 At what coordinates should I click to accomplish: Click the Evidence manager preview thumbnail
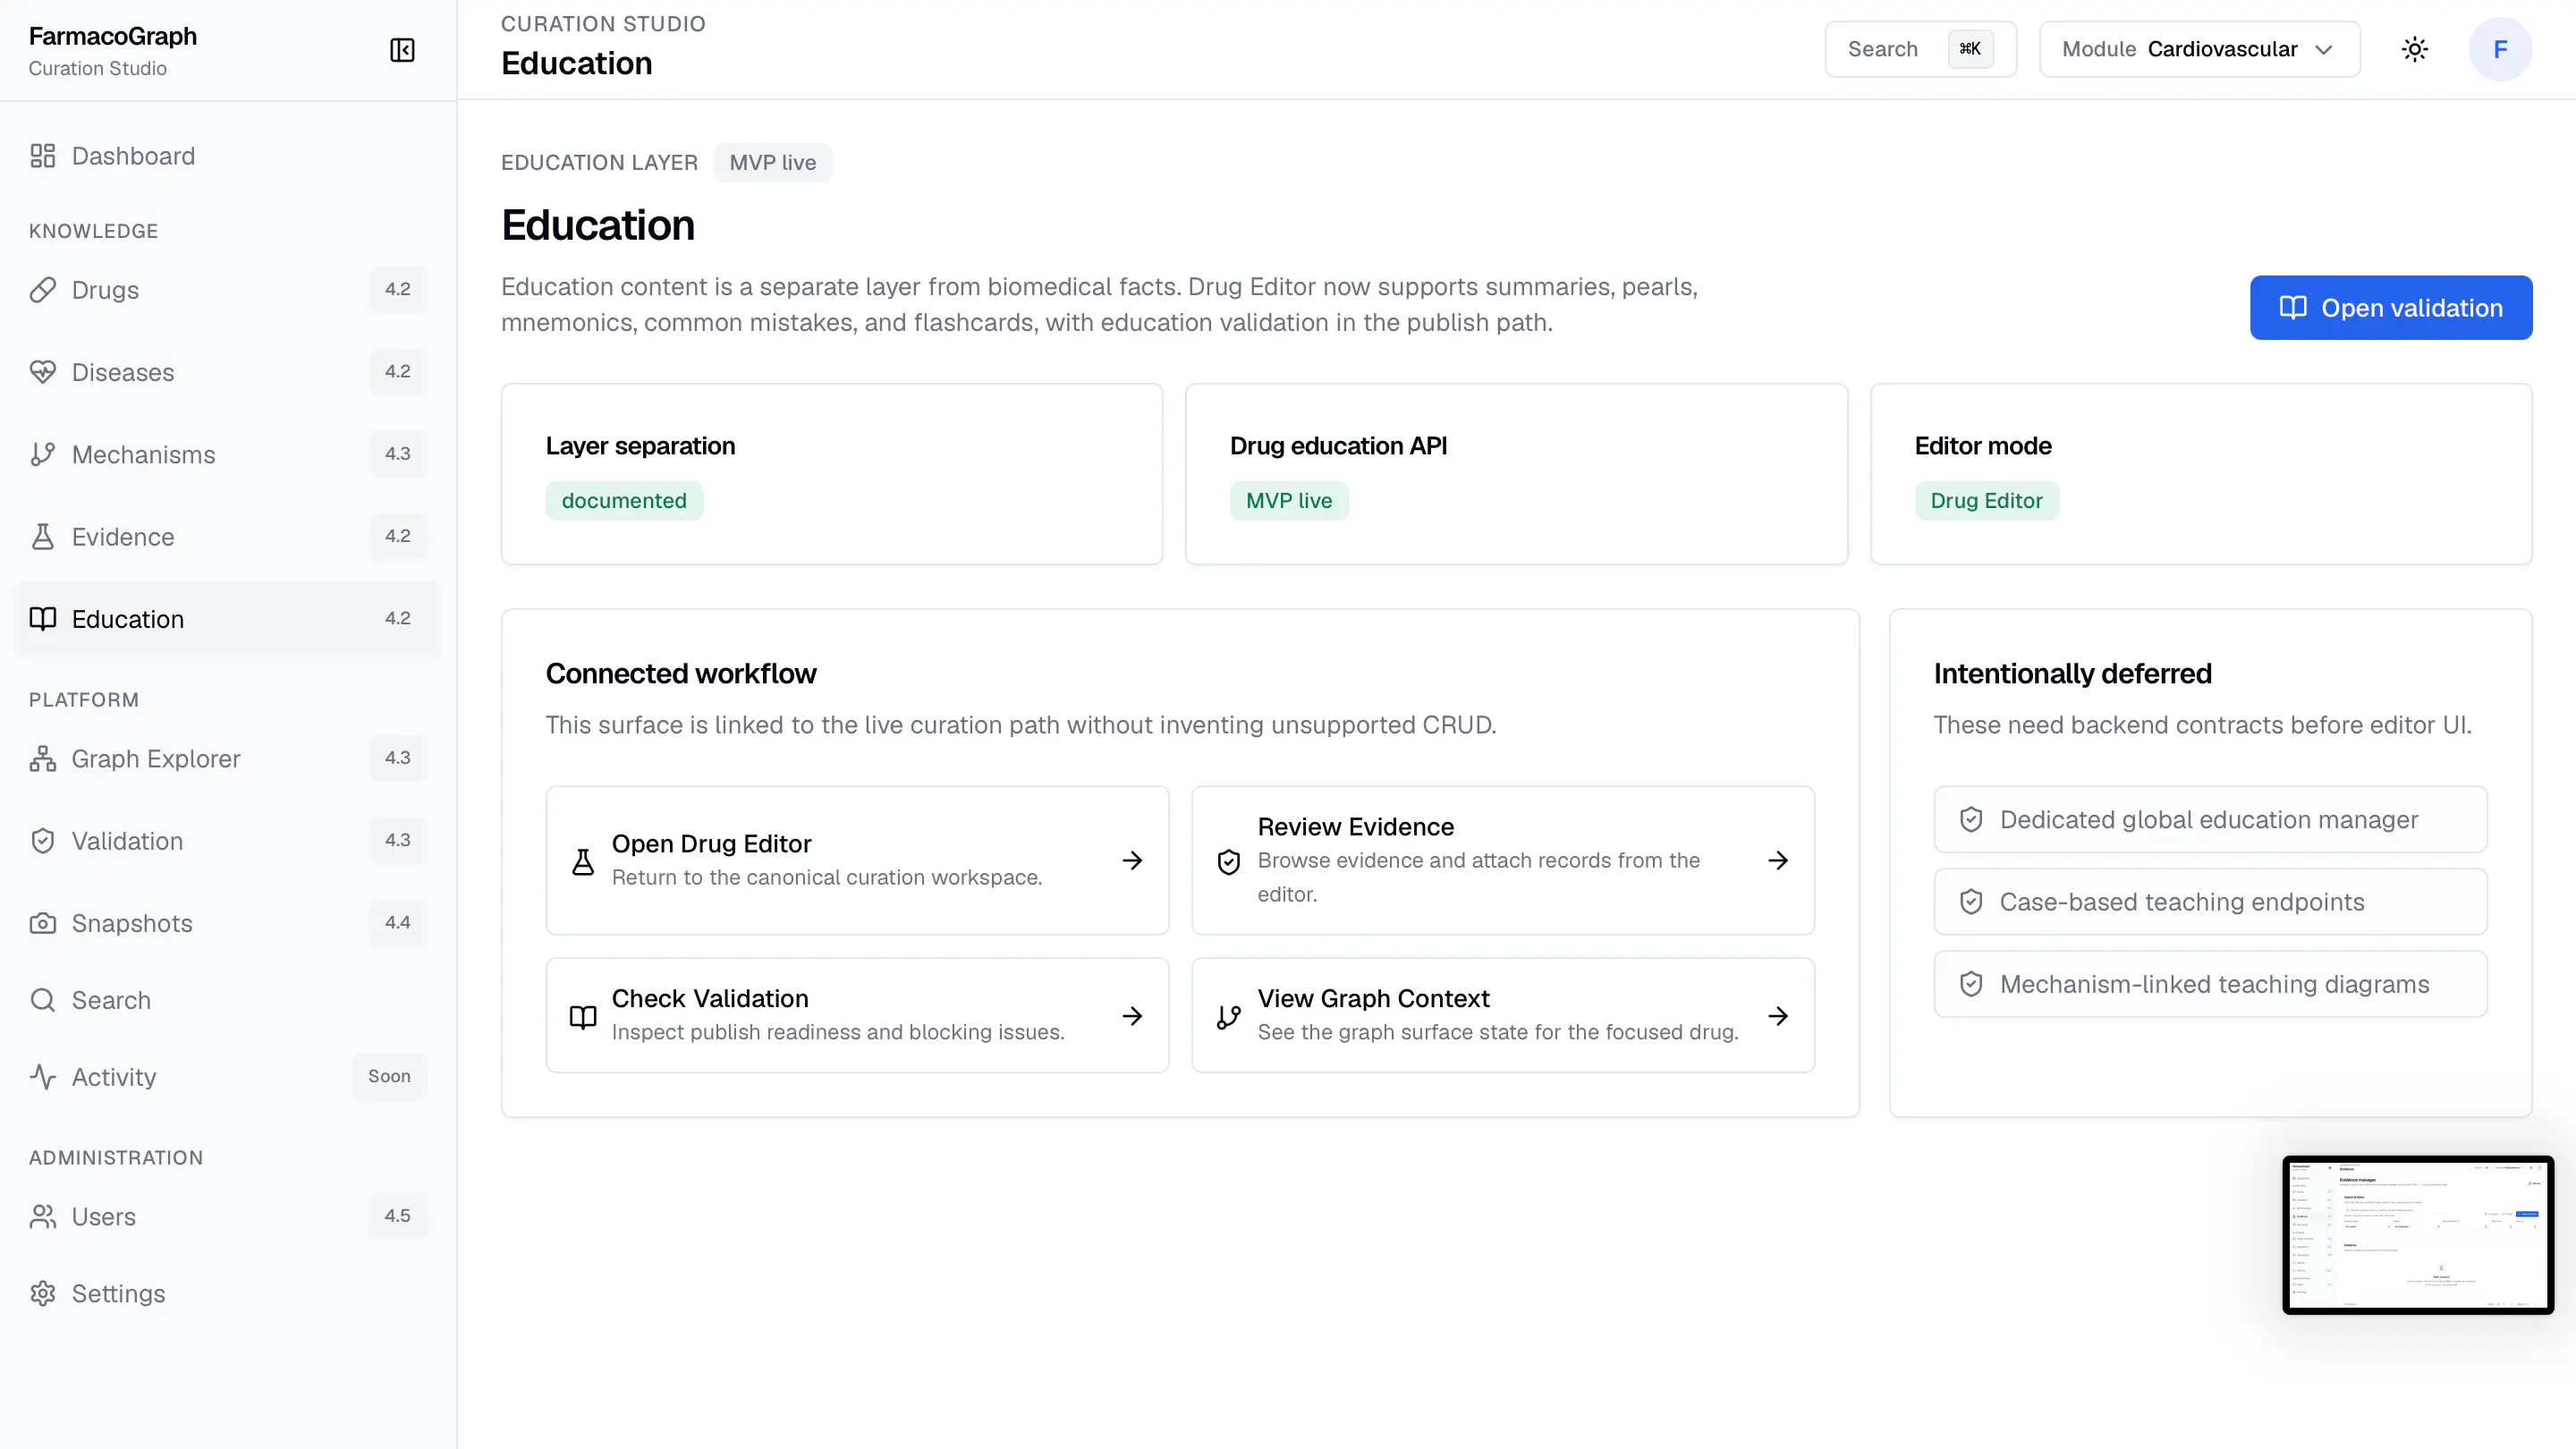click(x=2418, y=1235)
